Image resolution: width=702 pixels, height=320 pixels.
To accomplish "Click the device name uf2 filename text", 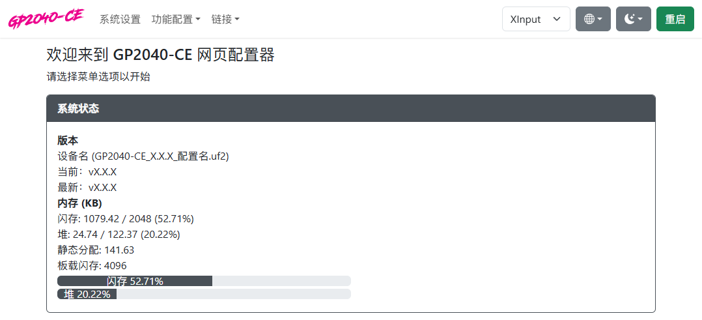I will (143, 156).
